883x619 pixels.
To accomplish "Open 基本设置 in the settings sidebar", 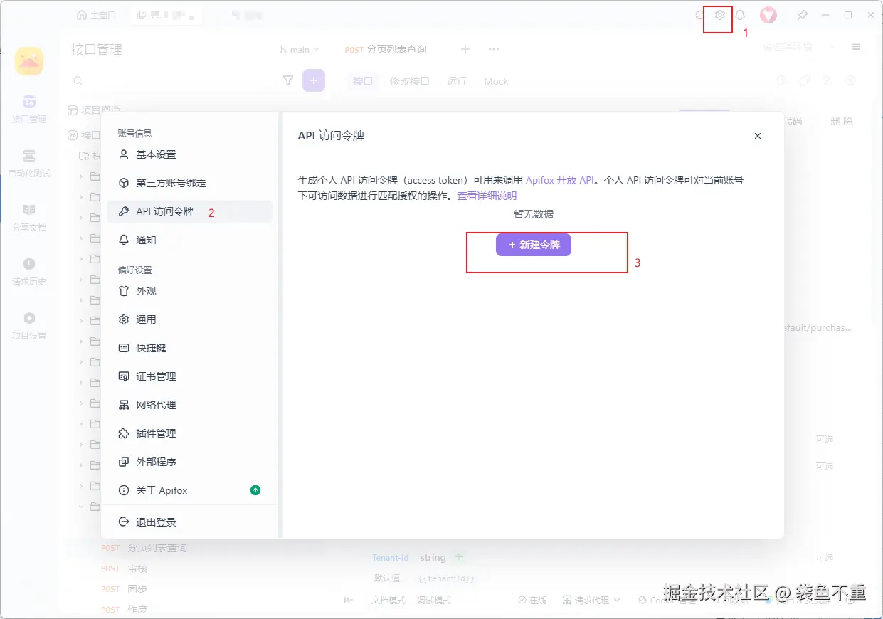I will point(190,154).
